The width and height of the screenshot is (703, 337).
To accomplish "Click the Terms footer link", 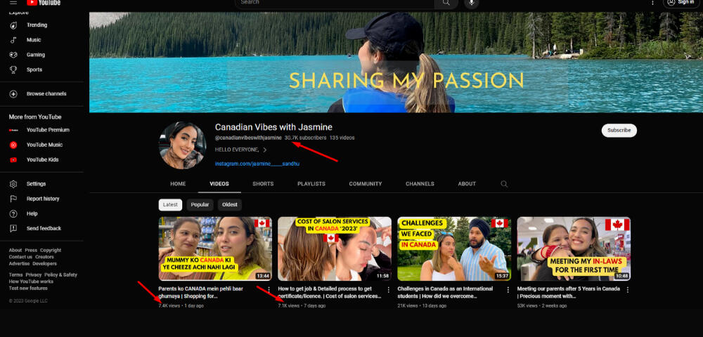I will [x=15, y=275].
